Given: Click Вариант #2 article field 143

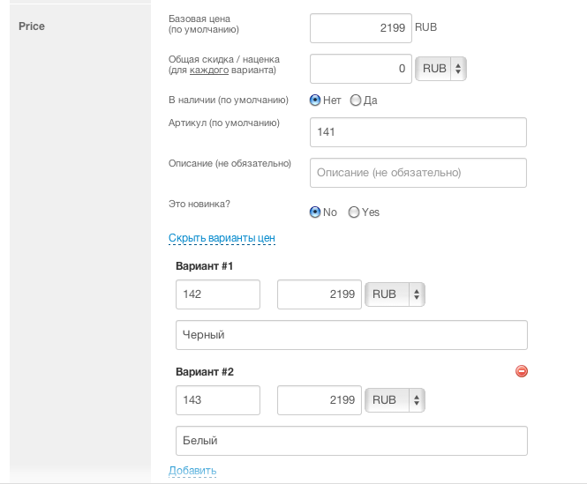Looking at the screenshot, I should click(x=218, y=400).
